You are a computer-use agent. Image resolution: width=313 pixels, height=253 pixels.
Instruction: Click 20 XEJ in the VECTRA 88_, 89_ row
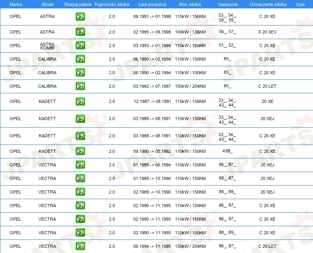(x=267, y=192)
